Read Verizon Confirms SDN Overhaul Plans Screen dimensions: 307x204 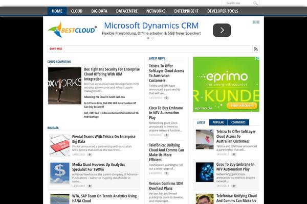pos(166,186)
